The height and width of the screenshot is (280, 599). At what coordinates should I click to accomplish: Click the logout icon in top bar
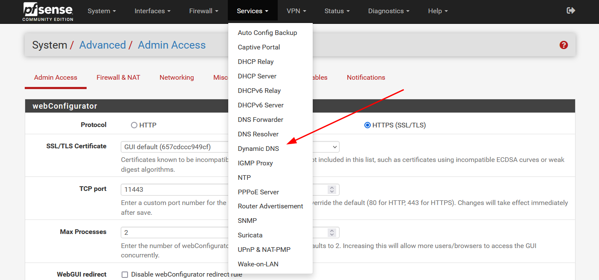(571, 11)
